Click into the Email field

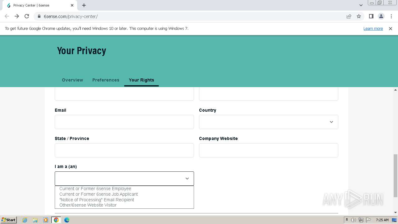124,122
